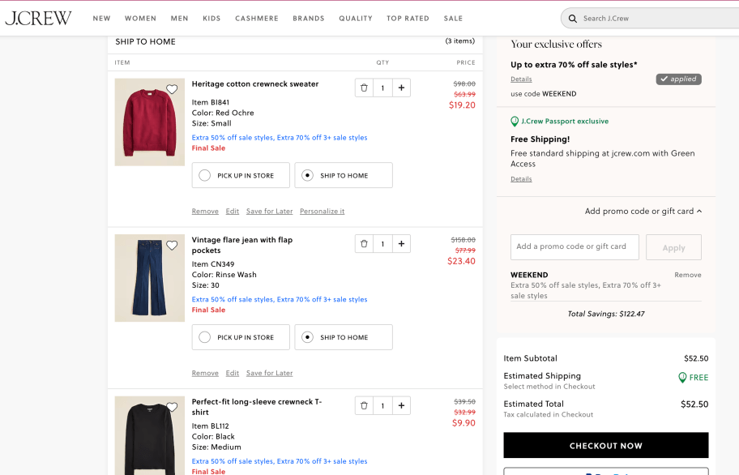Edit the Heritage cotton sweater

click(x=233, y=211)
